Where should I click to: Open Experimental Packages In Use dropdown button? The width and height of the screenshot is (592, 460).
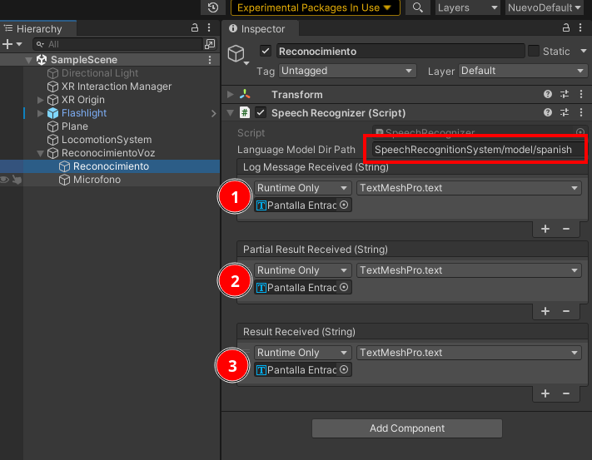[x=315, y=7]
